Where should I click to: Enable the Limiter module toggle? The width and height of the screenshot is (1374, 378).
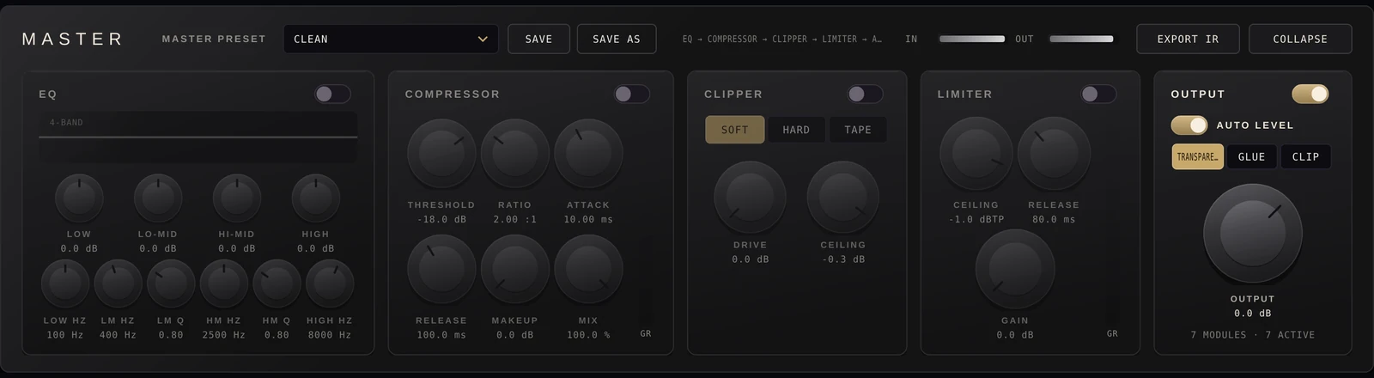pyautogui.click(x=1098, y=94)
